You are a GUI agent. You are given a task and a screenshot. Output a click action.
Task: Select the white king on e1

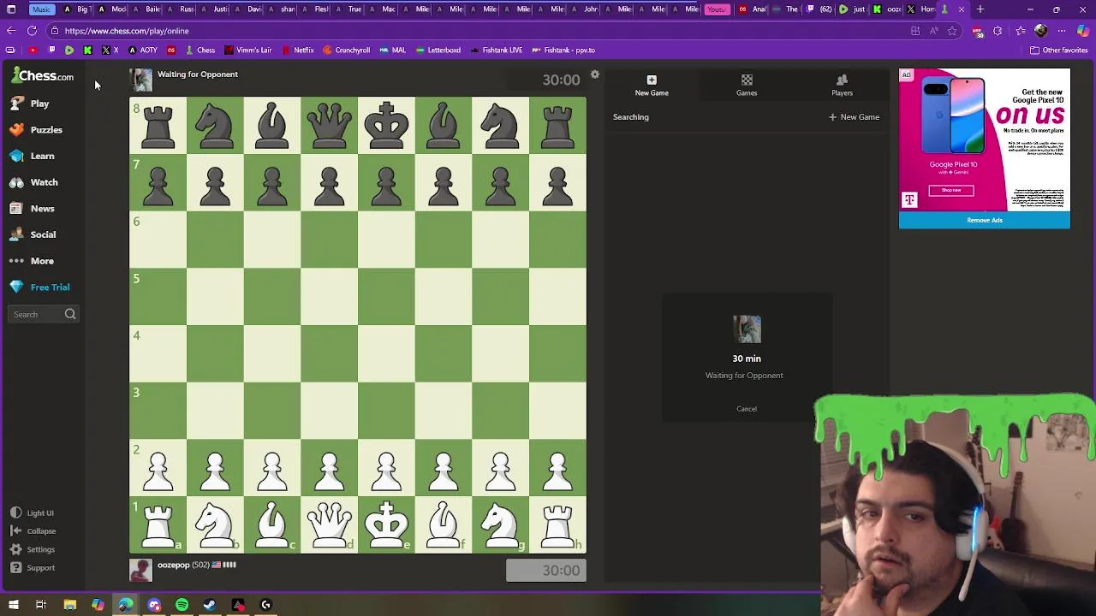pos(386,524)
